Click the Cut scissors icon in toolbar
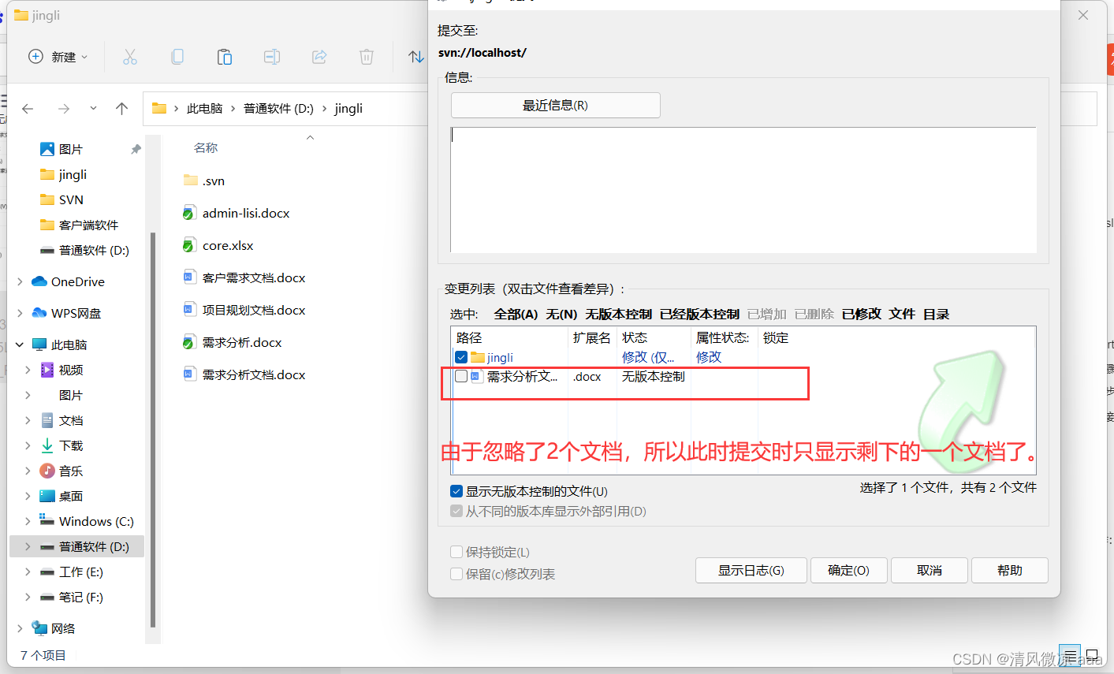Viewport: 1114px width, 674px height. (x=130, y=57)
